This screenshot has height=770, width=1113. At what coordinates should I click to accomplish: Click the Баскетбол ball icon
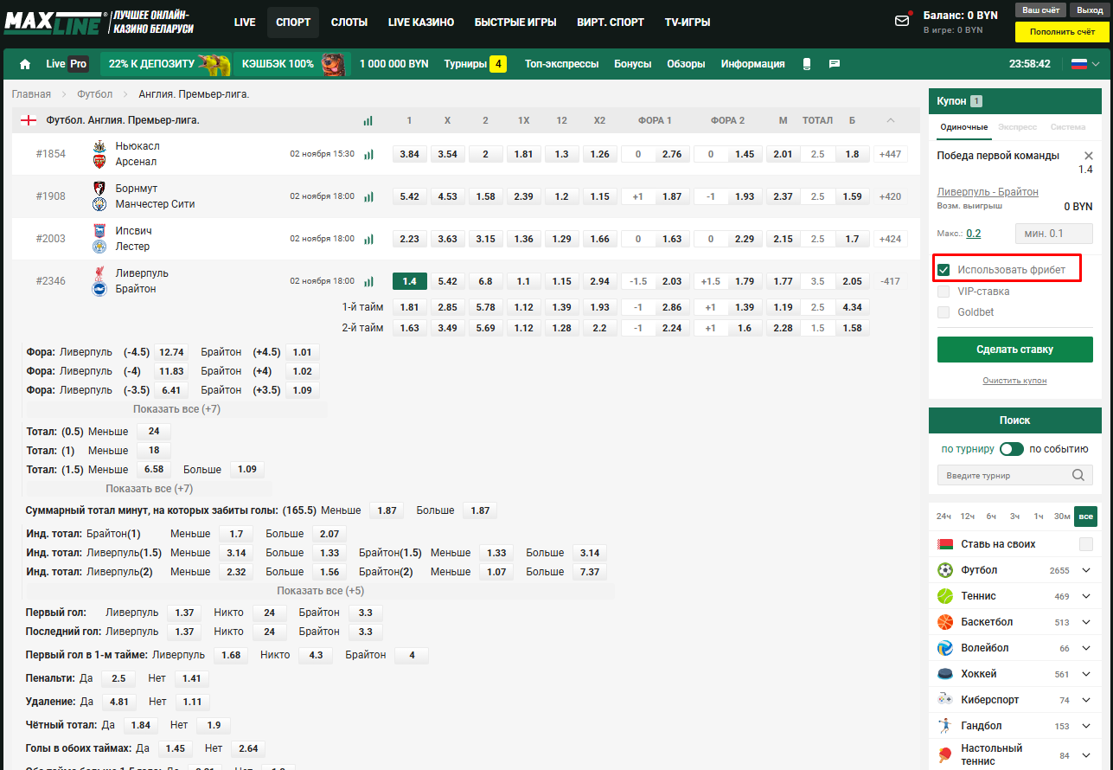tap(945, 622)
